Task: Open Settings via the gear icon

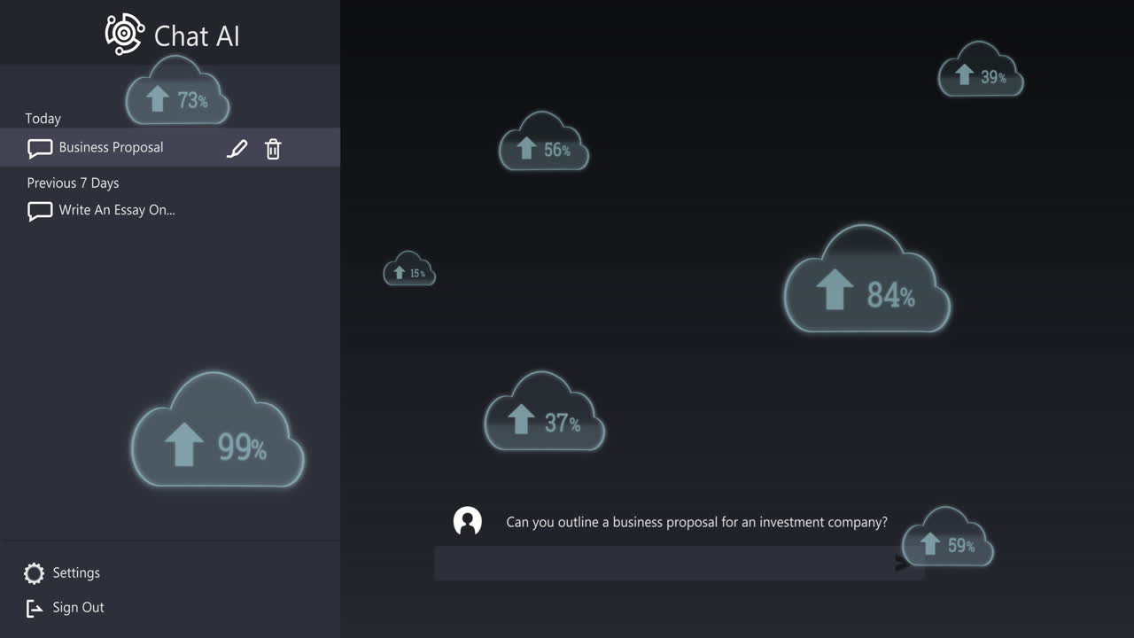Action: [33, 573]
